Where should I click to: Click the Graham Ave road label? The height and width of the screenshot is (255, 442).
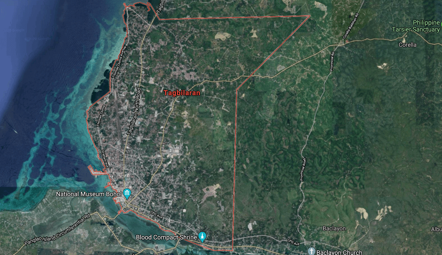(105, 159)
